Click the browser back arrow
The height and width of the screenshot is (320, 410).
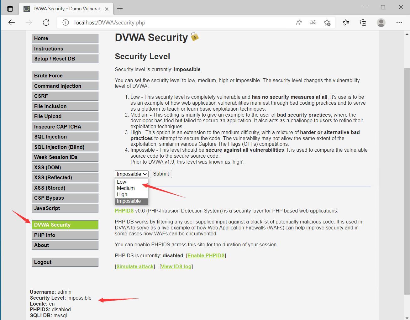(x=12, y=23)
